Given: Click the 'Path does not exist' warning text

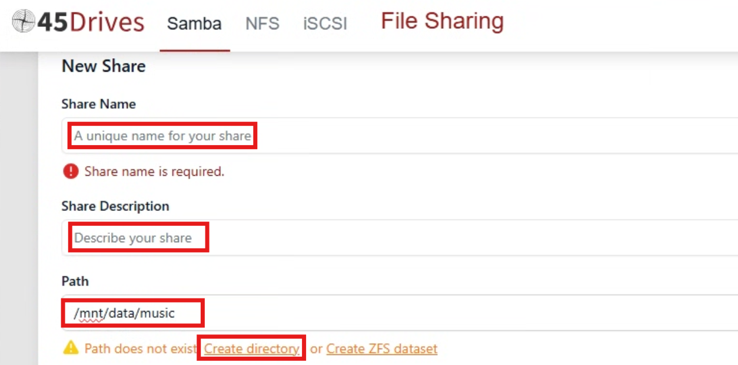Looking at the screenshot, I should (140, 349).
